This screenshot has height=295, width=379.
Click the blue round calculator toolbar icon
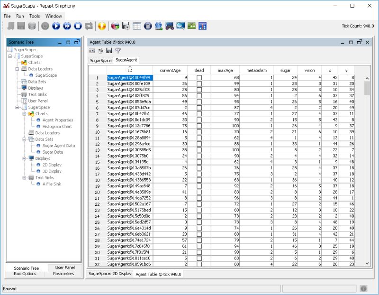pyautogui.click(x=148, y=26)
